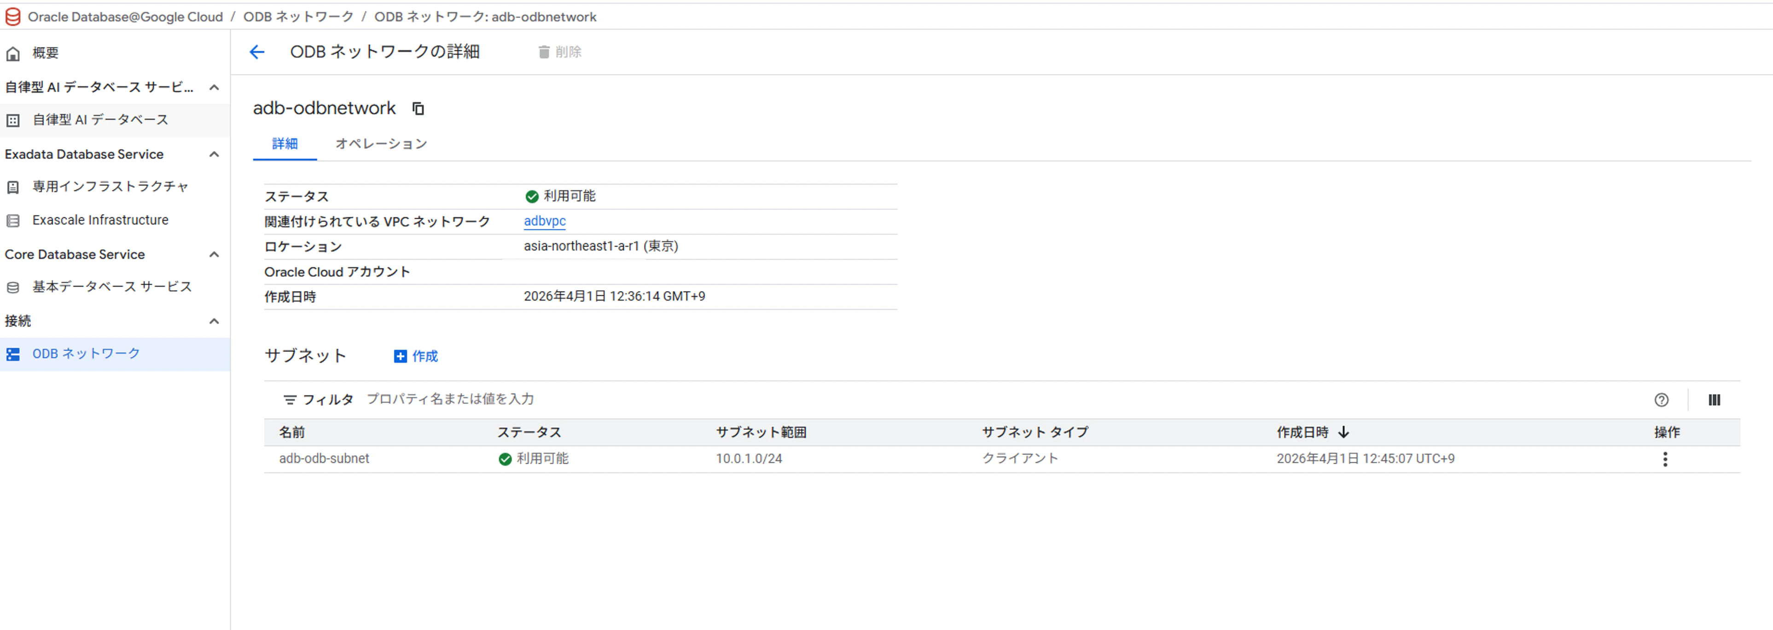
Task: Open Oracle Database@Google Cloud breadcrumb
Action: tap(125, 17)
